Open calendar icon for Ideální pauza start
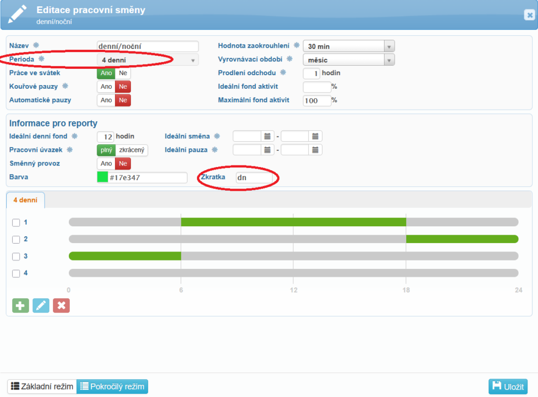The image size is (538, 397). coord(267,150)
